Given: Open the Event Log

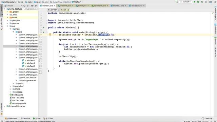Looking at the screenshot, I should [207, 118].
